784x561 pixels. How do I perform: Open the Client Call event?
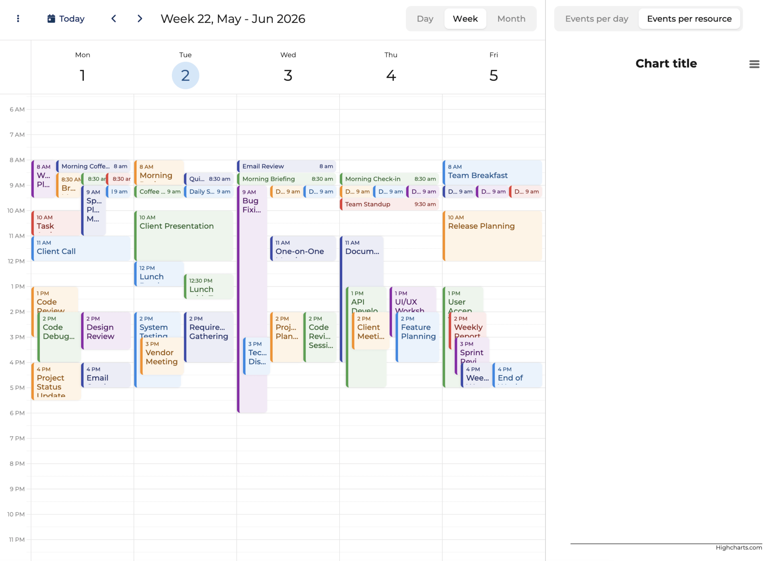[x=81, y=249]
